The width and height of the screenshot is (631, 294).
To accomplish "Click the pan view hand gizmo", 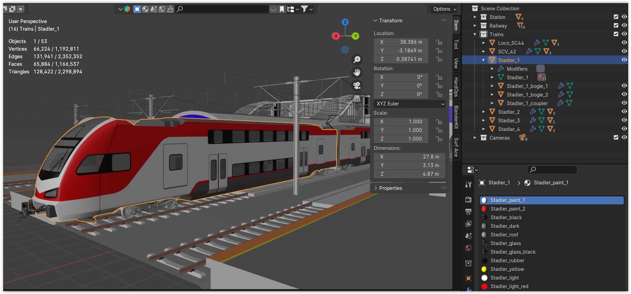I will [x=357, y=72].
